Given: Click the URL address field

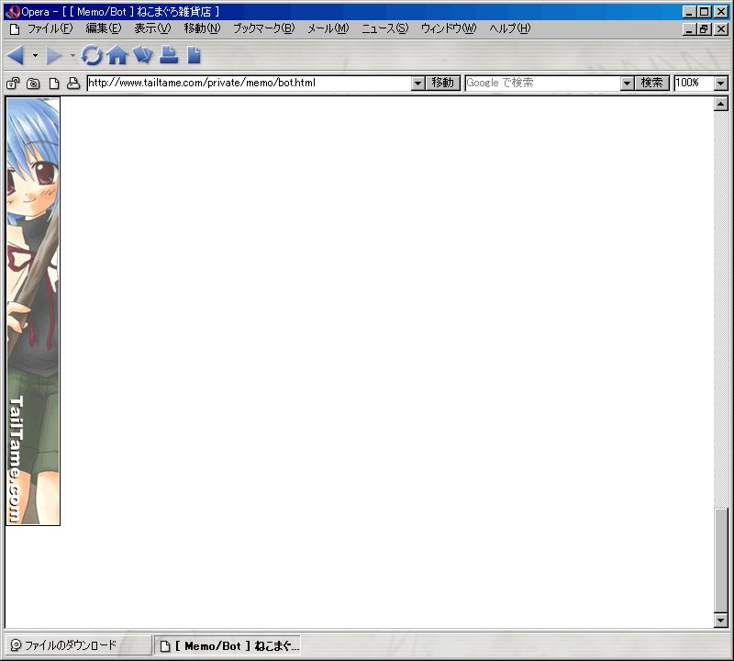Looking at the screenshot, I should (250, 83).
